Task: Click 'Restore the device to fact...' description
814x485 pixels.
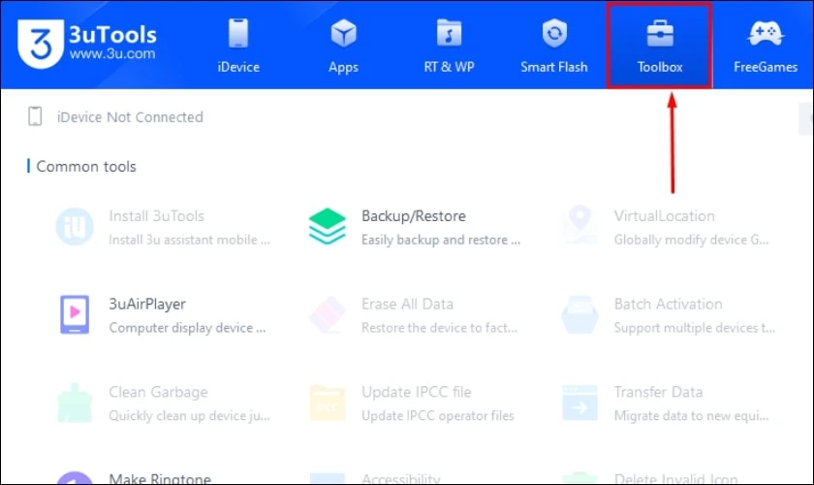Action: (x=439, y=328)
